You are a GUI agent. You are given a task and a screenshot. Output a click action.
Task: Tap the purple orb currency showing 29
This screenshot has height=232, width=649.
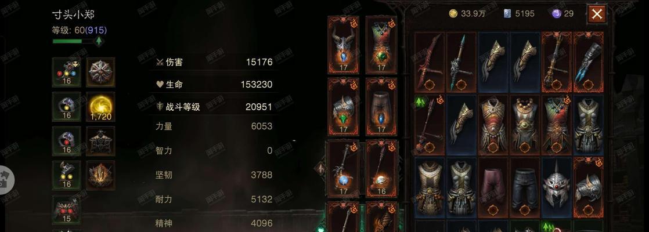click(x=563, y=14)
